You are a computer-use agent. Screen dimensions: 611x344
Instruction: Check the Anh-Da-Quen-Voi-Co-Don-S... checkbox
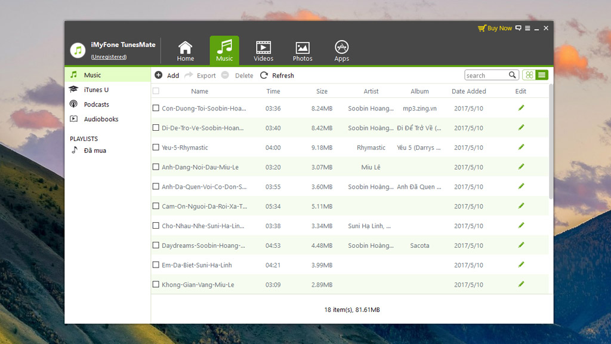156,186
